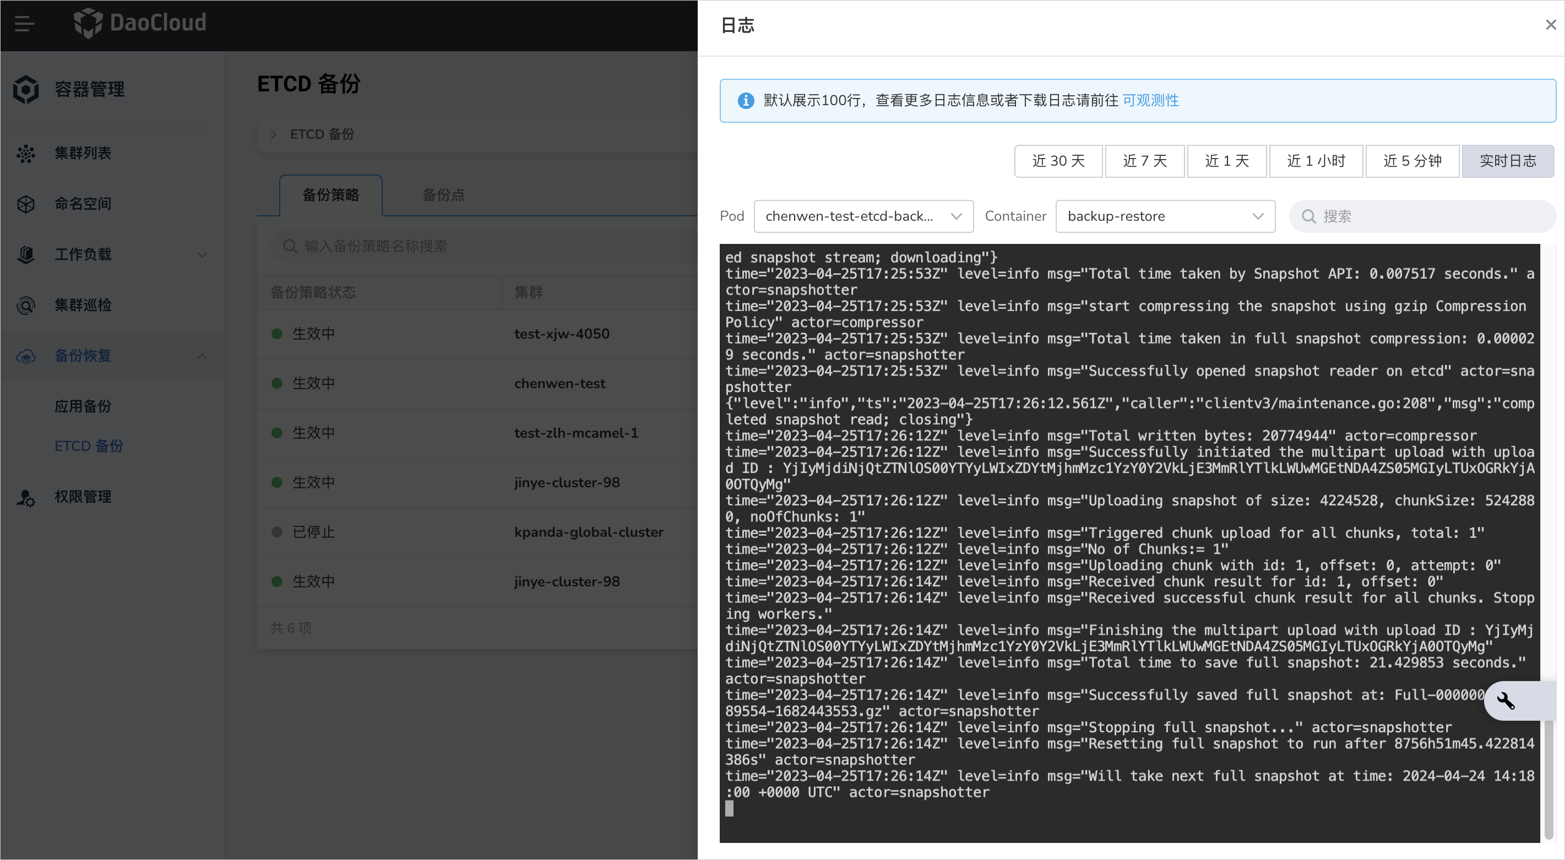Click the log 搜索 input field

(1422, 216)
